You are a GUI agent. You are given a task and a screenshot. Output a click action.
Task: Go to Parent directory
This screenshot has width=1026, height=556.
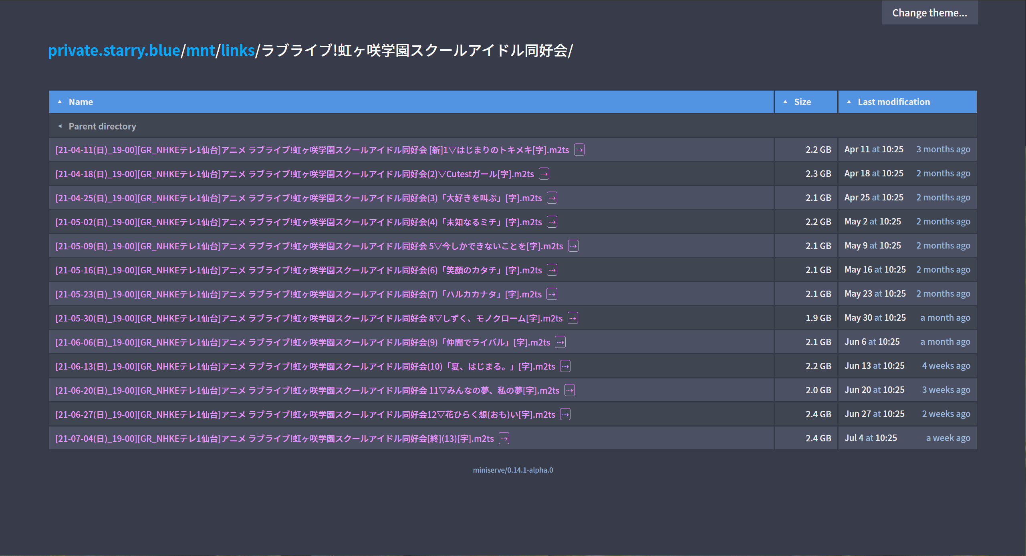point(102,126)
